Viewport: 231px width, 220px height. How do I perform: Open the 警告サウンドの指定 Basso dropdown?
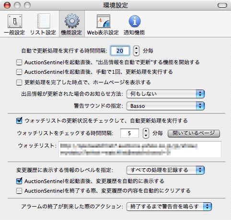[165, 106]
